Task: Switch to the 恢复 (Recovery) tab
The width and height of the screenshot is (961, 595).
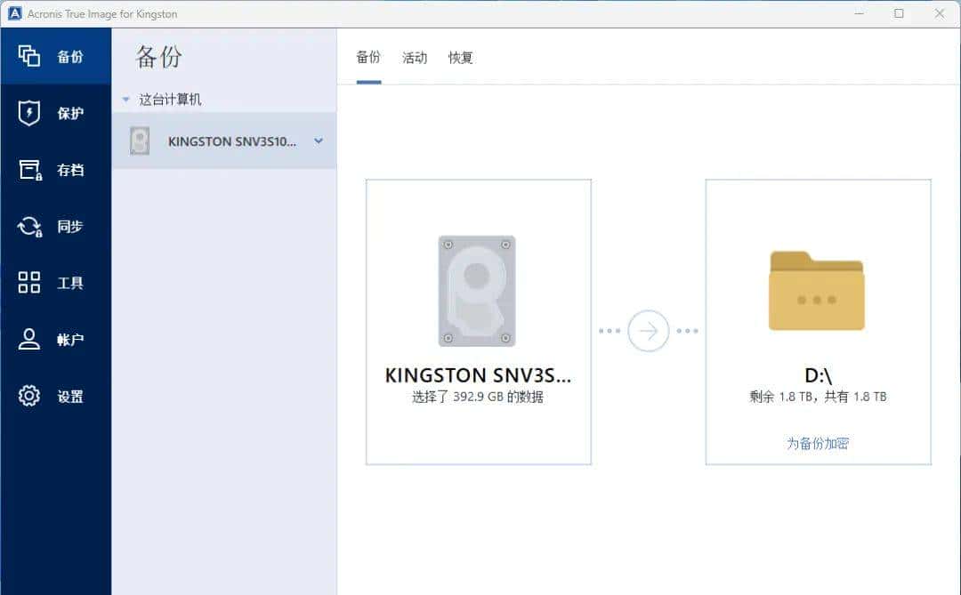Action: (460, 58)
